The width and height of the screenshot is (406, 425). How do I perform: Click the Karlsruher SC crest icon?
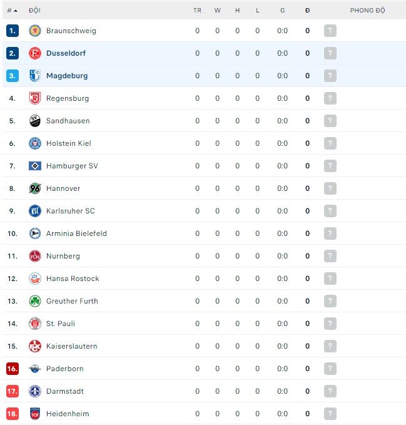point(35,211)
